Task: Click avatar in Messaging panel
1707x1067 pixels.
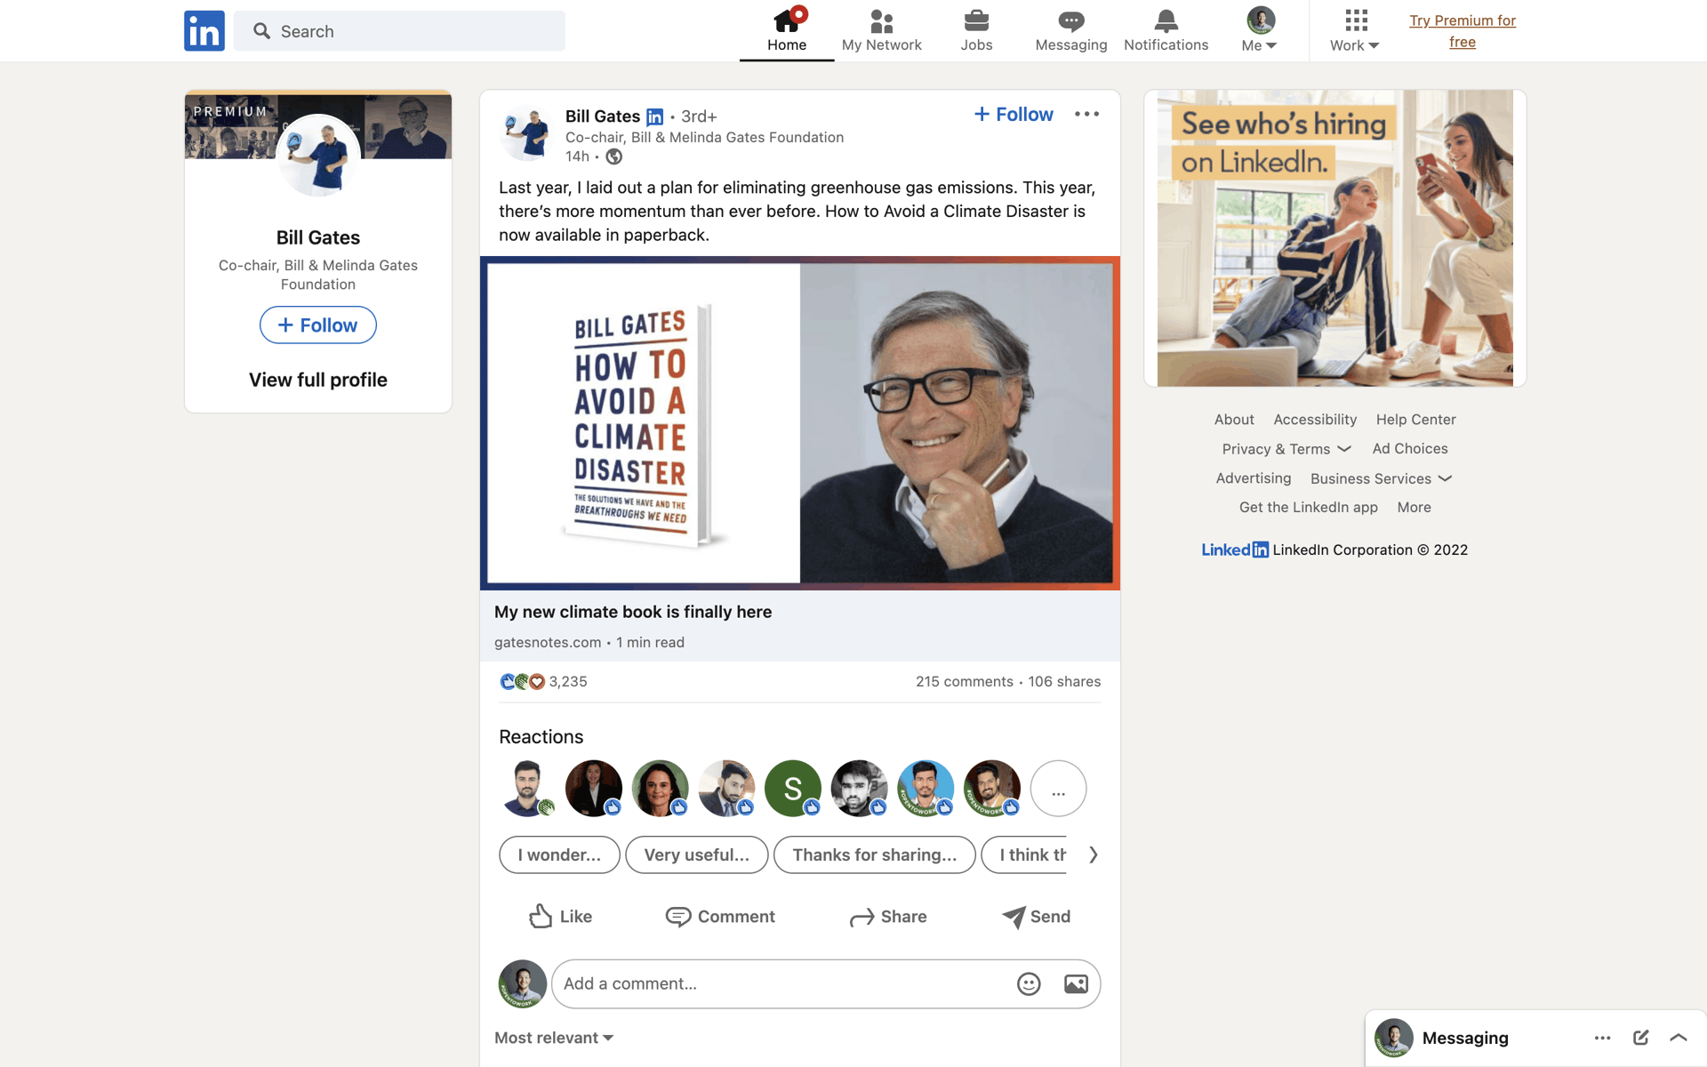Action: pos(1394,1038)
